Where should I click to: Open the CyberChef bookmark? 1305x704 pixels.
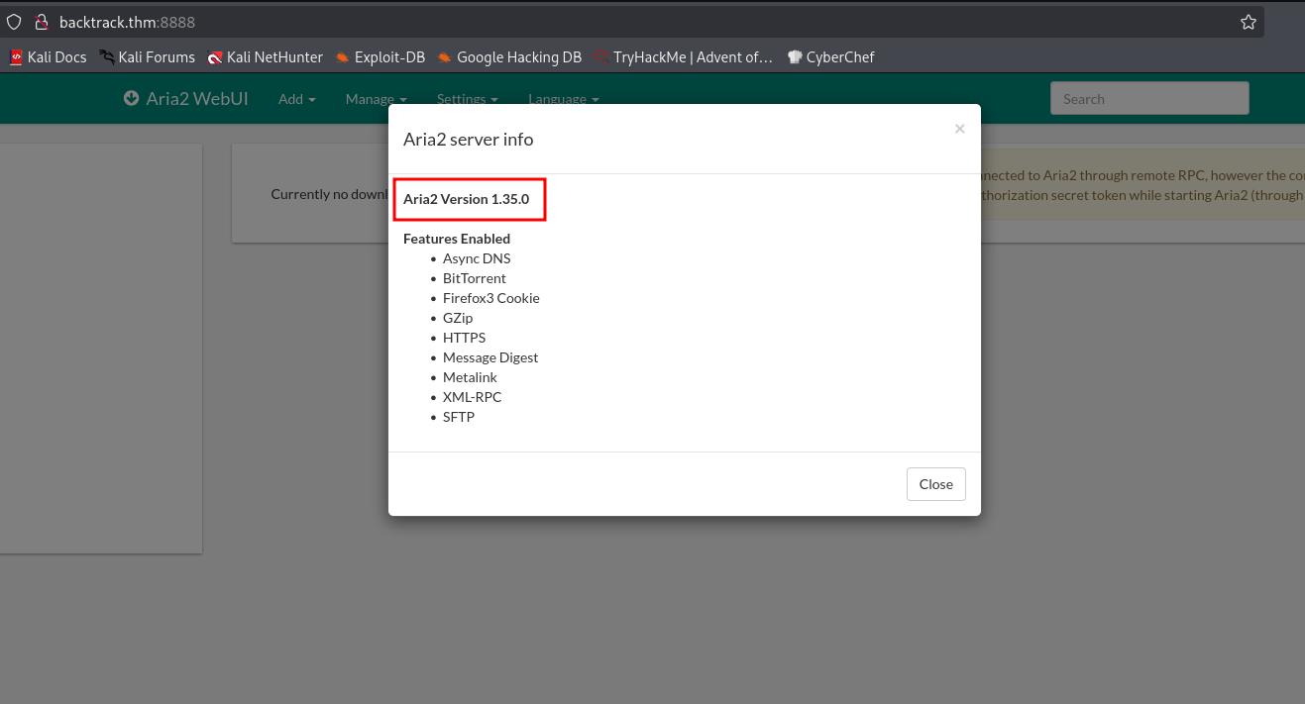click(830, 57)
